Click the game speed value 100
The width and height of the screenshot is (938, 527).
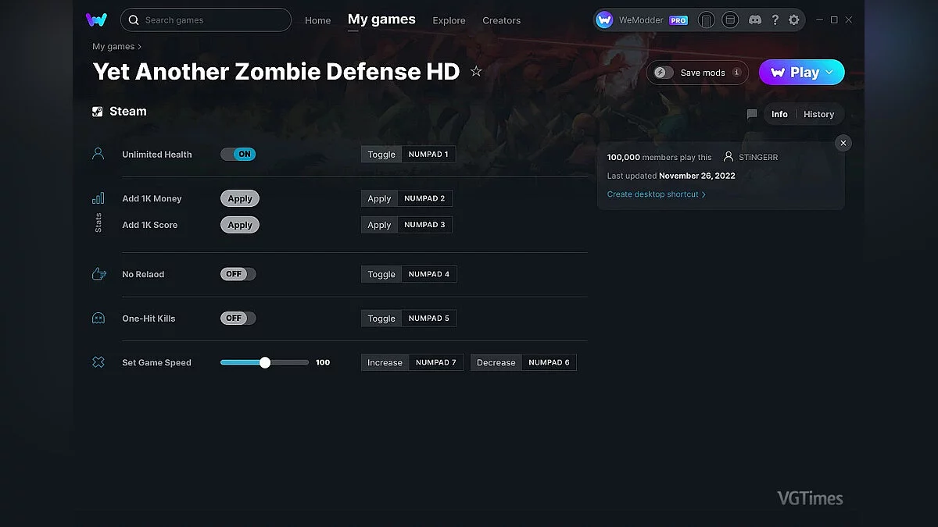pyautogui.click(x=323, y=362)
